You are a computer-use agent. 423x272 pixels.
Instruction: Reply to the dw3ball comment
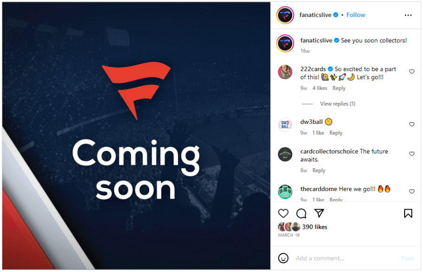pyautogui.click(x=336, y=133)
